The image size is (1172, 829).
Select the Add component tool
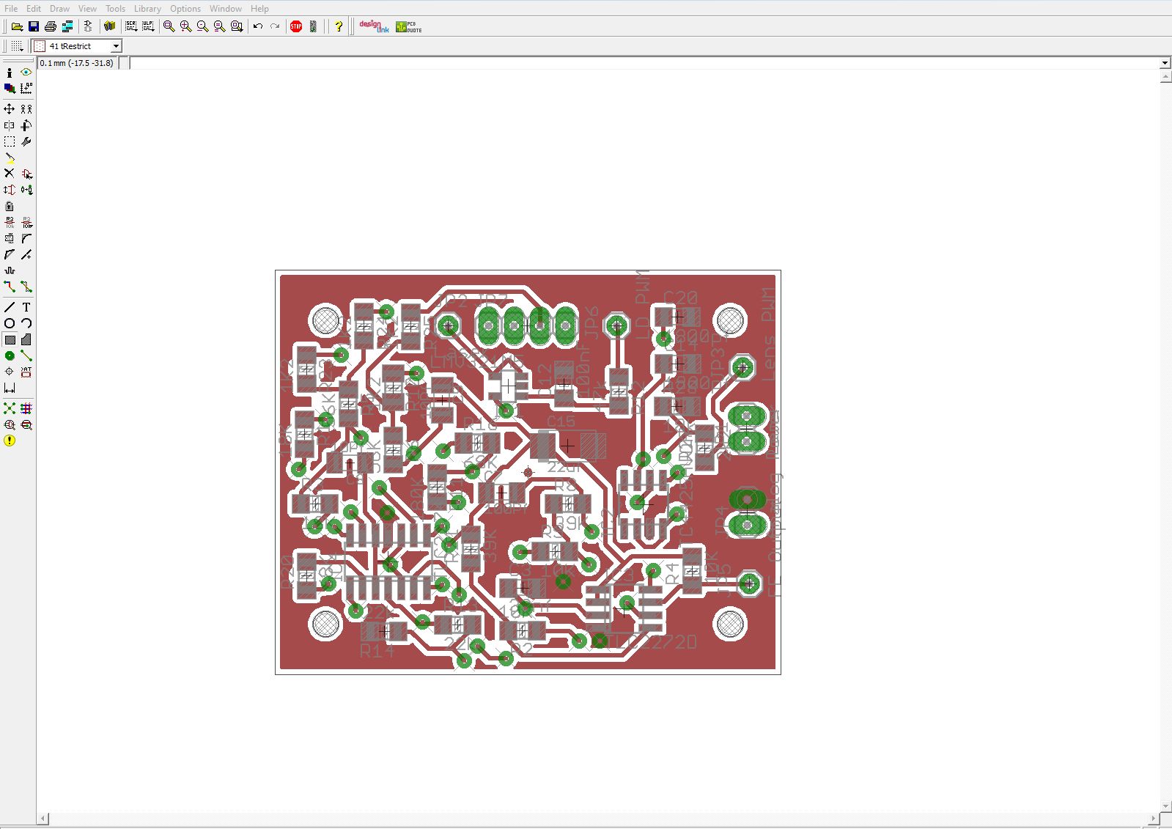26,174
